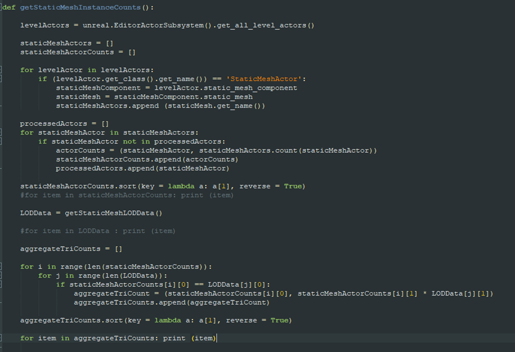Viewport: 515px width, 352px height.
Task: Click 'not in processedActors:' condition
Action: pos(174,141)
